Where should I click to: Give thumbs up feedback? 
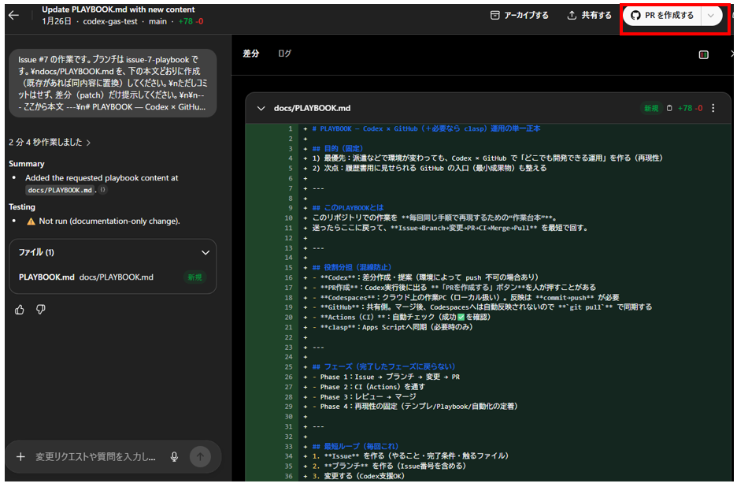19,310
